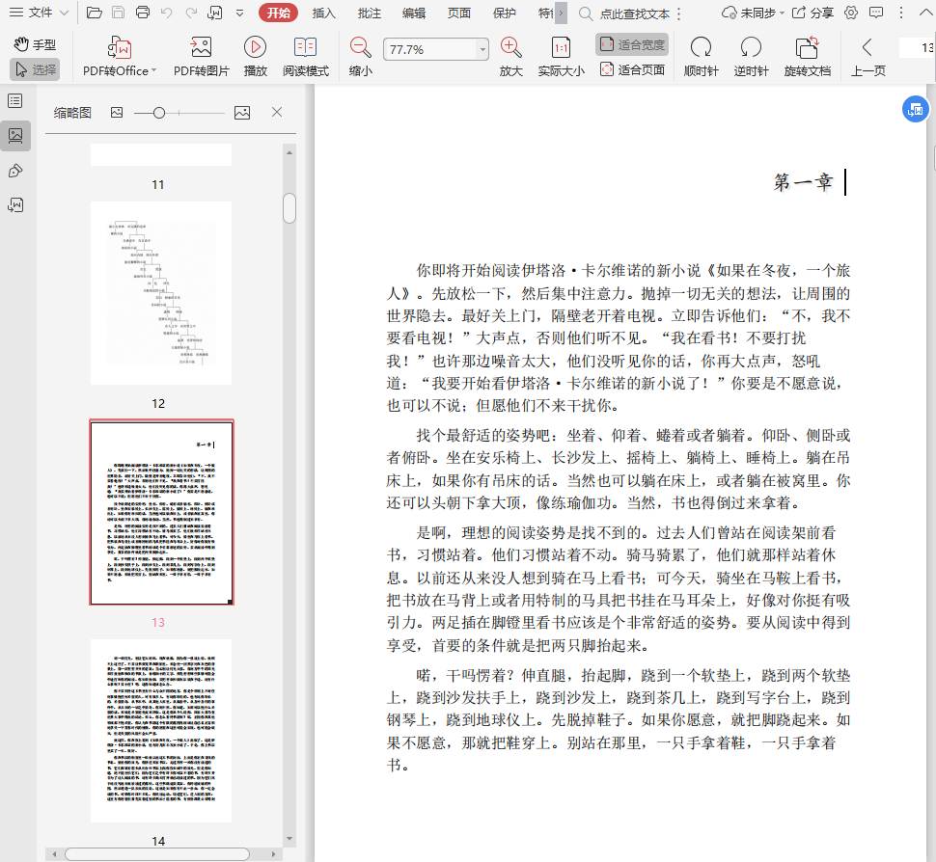Click the 分享 share button

[812, 13]
